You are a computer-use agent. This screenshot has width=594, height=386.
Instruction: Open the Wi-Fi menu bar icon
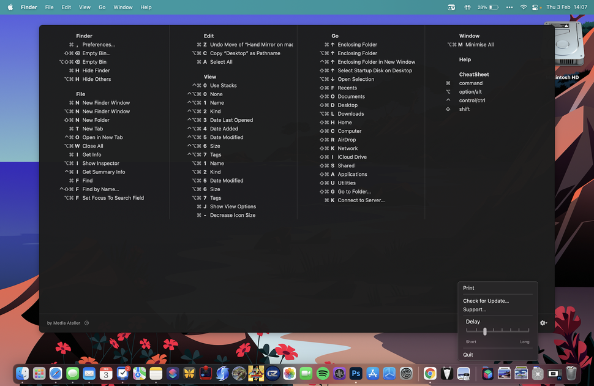coord(524,7)
